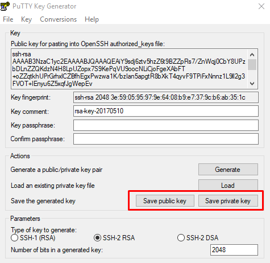Image resolution: width=270 pixels, height=263 pixels.
Task: Click the public key scrollbar thumb
Action: tap(252, 64)
